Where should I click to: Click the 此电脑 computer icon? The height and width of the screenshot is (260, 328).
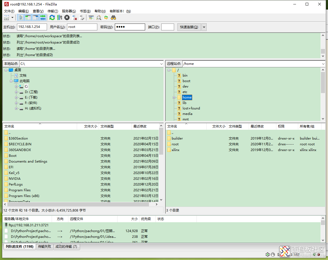pos(16,81)
